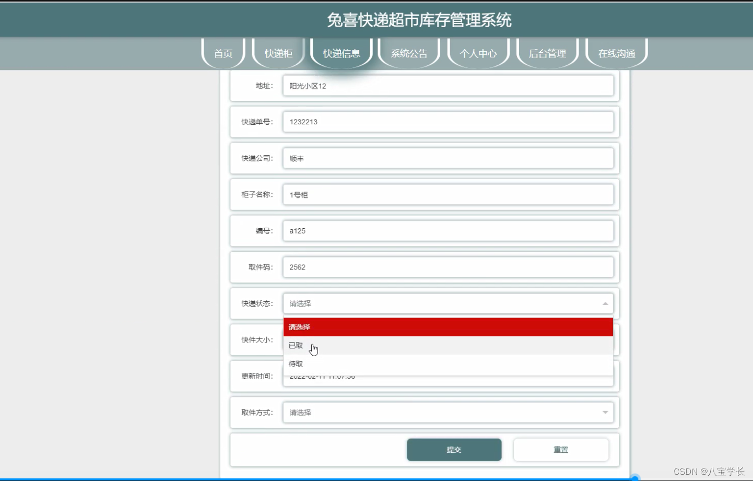Focus the 取件码 pickup code field
The width and height of the screenshot is (753, 481).
pyautogui.click(x=448, y=267)
